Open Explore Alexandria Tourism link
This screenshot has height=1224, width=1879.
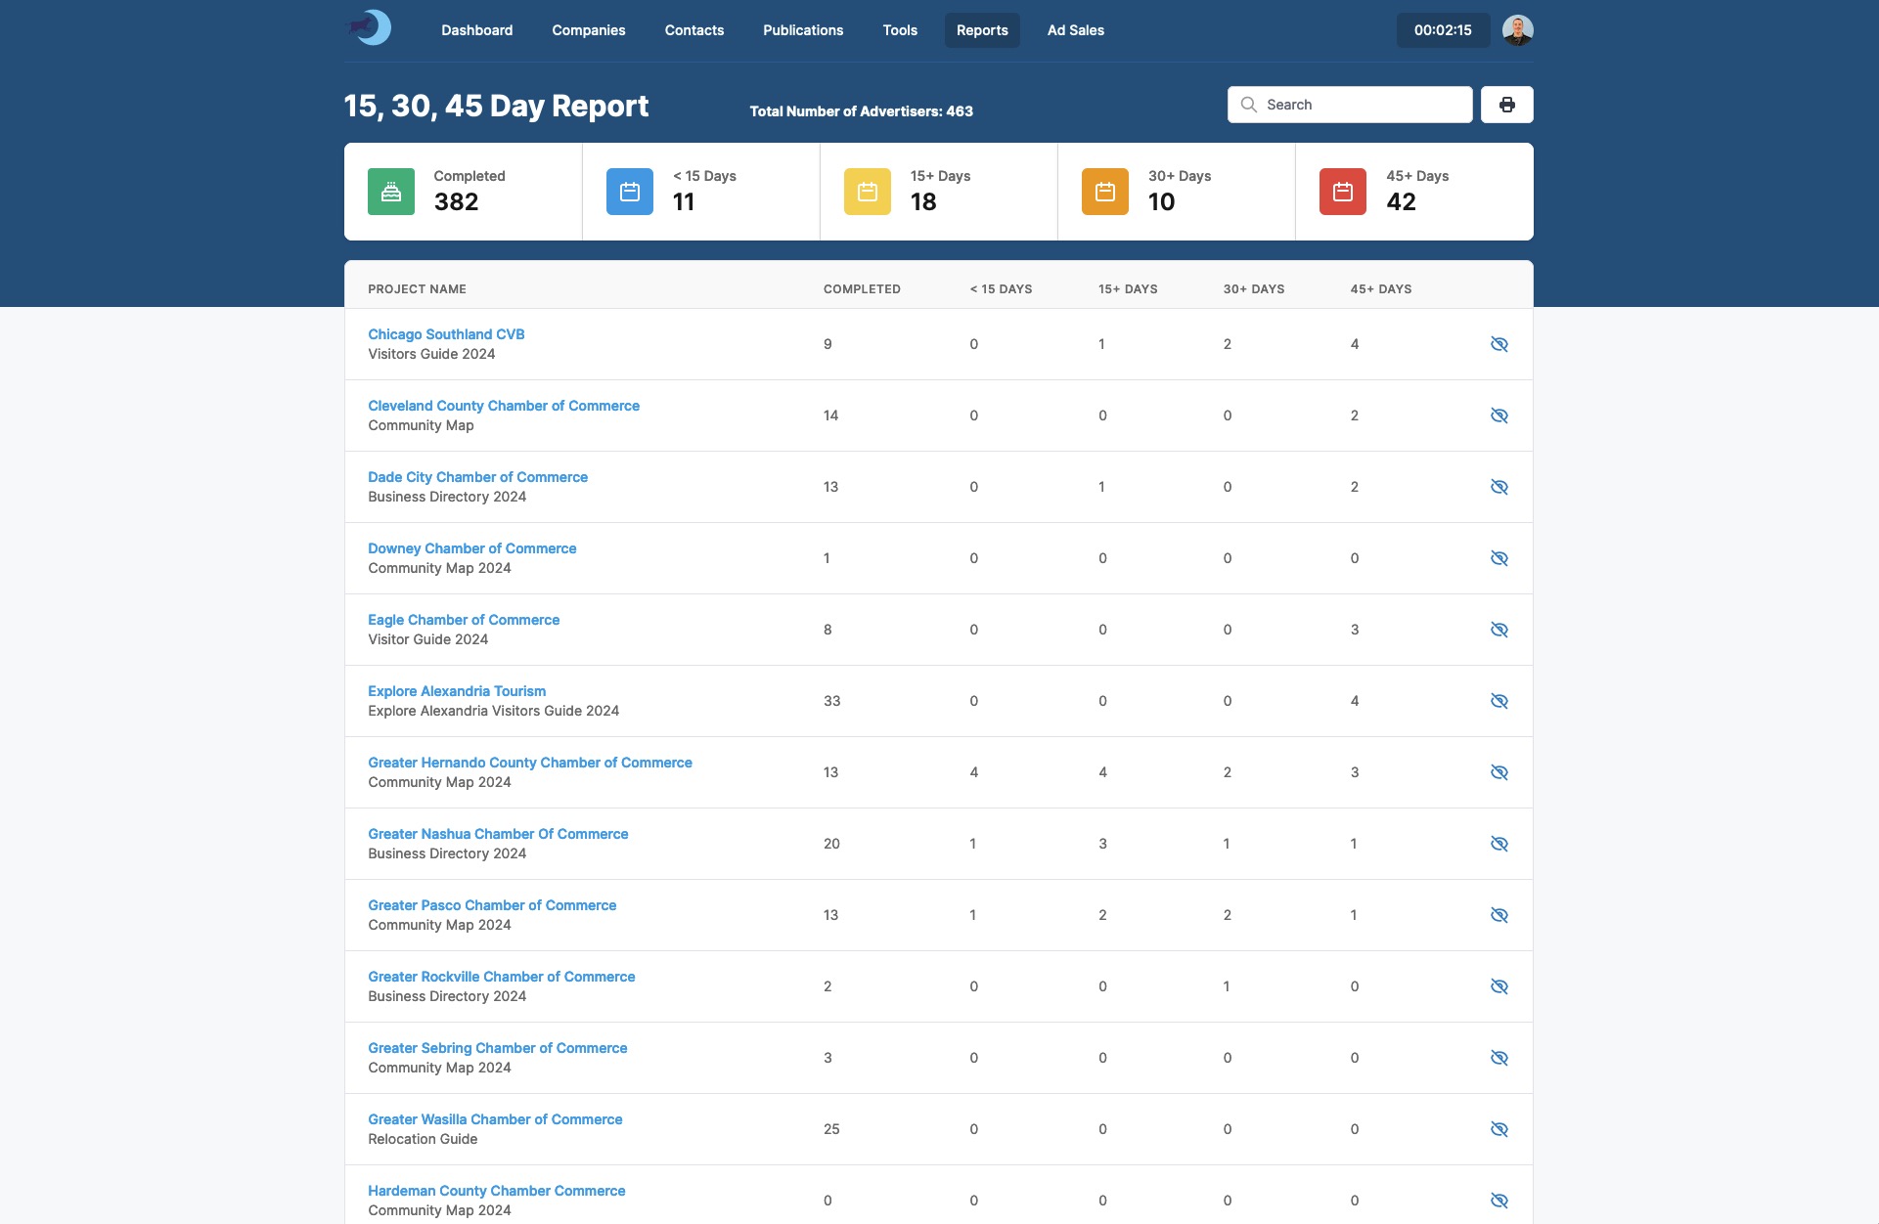tap(457, 691)
